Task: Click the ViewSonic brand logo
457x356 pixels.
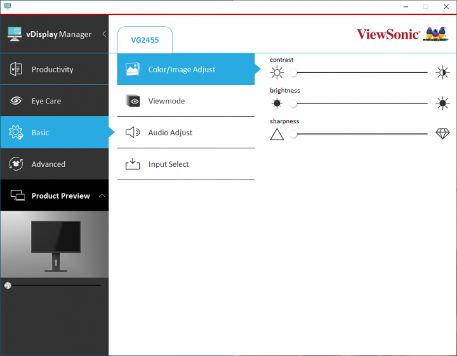Action: (x=388, y=34)
